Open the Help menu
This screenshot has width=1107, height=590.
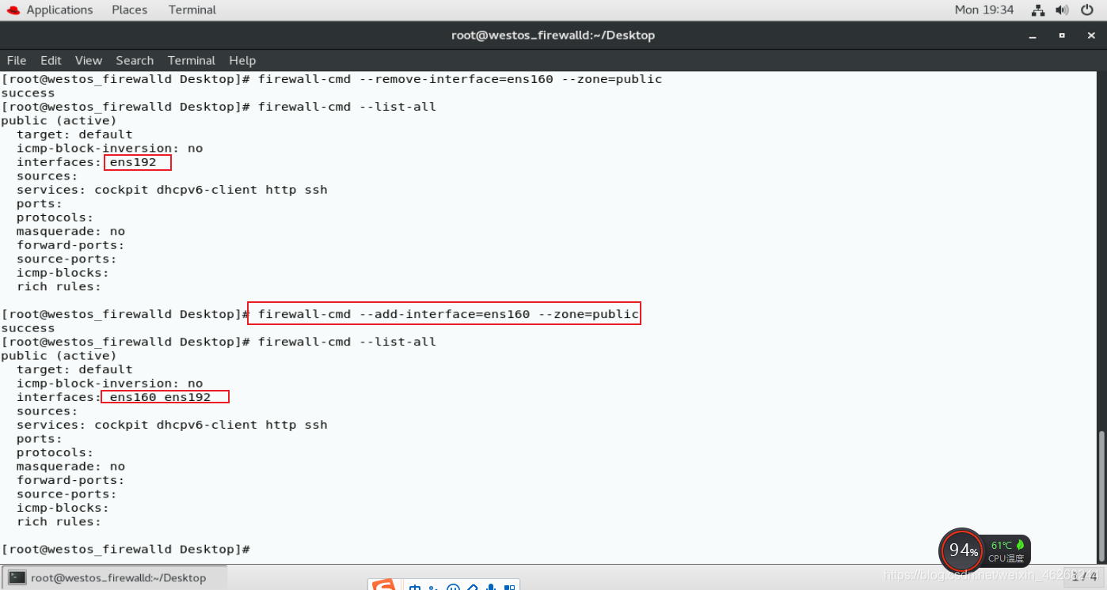point(242,60)
